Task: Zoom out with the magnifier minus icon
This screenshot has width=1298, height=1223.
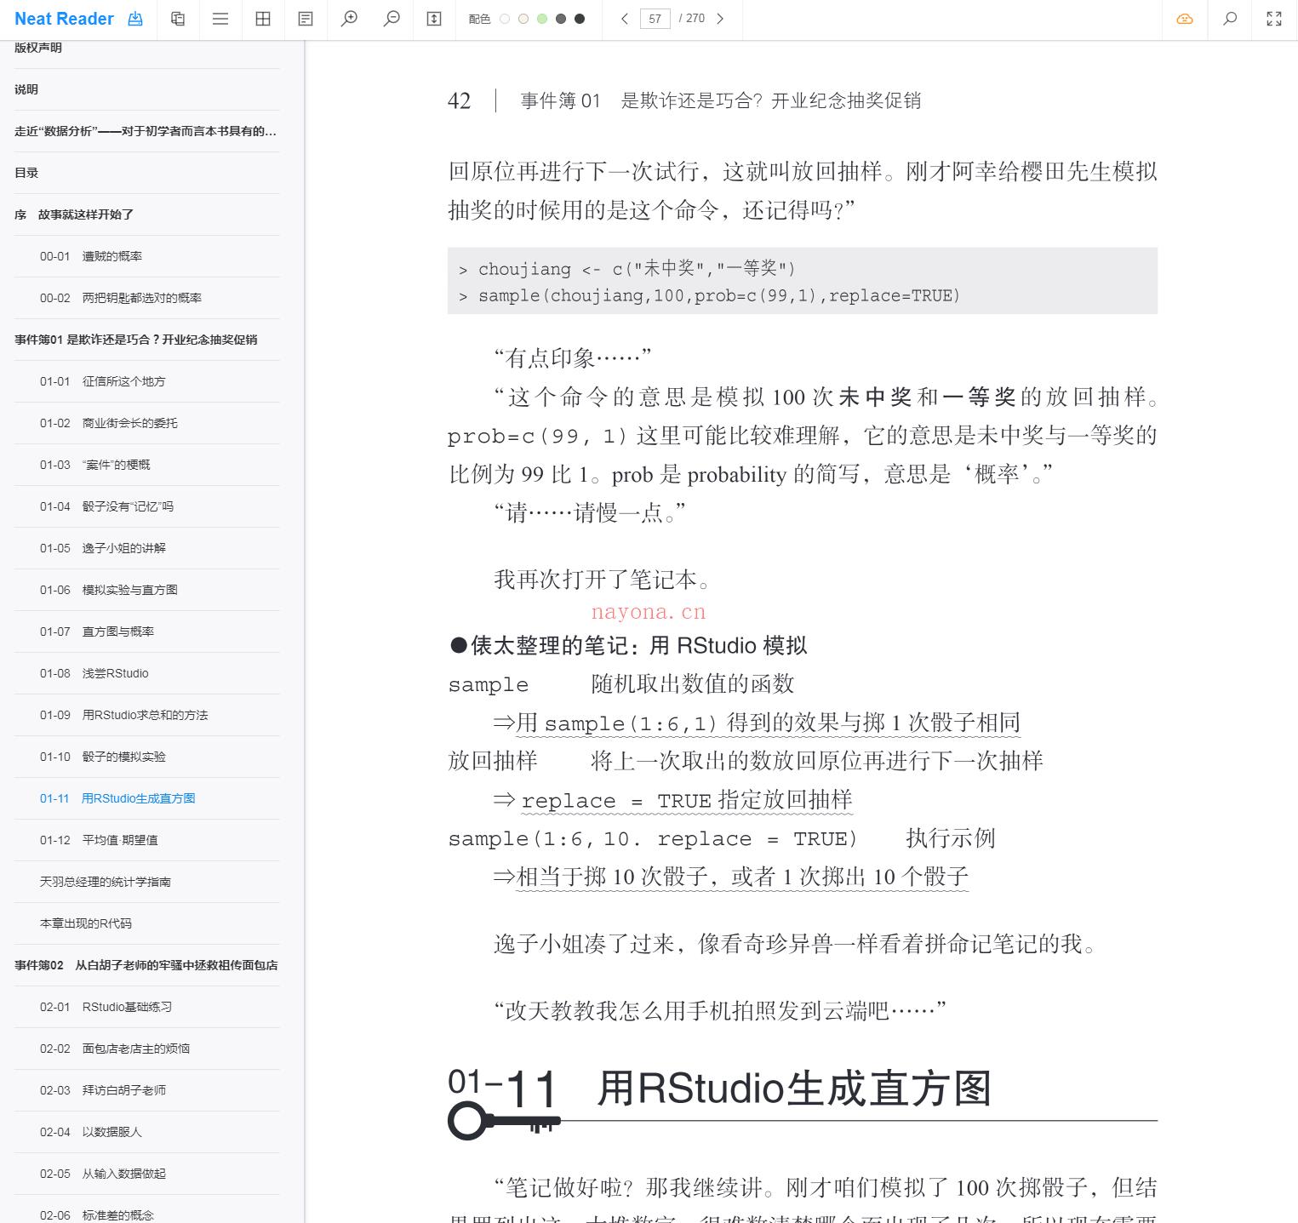Action: 392,19
